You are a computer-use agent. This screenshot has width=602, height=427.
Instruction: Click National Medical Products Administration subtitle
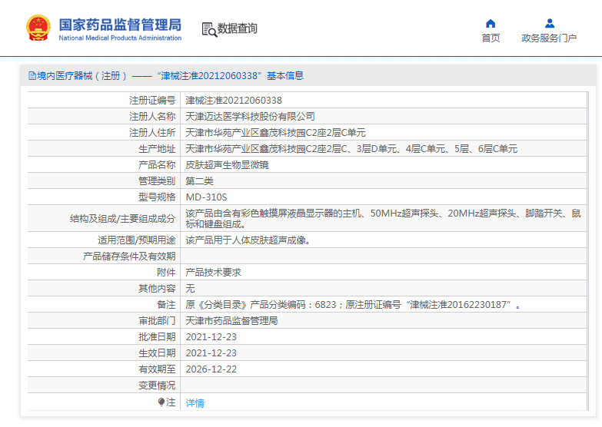pyautogui.click(x=120, y=38)
